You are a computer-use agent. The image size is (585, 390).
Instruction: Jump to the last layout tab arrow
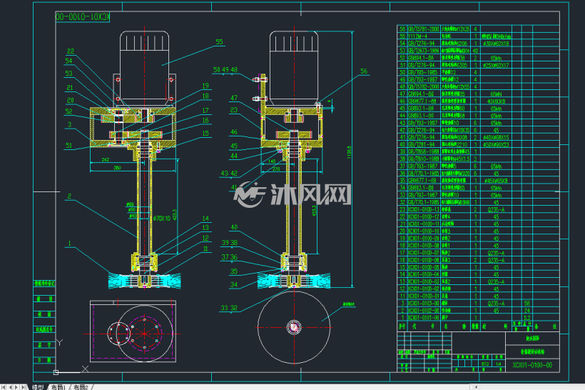[23, 387]
